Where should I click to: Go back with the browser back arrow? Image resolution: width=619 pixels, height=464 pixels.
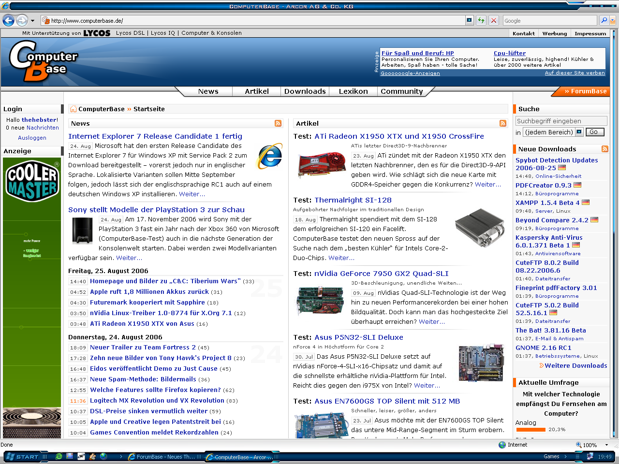(8, 20)
